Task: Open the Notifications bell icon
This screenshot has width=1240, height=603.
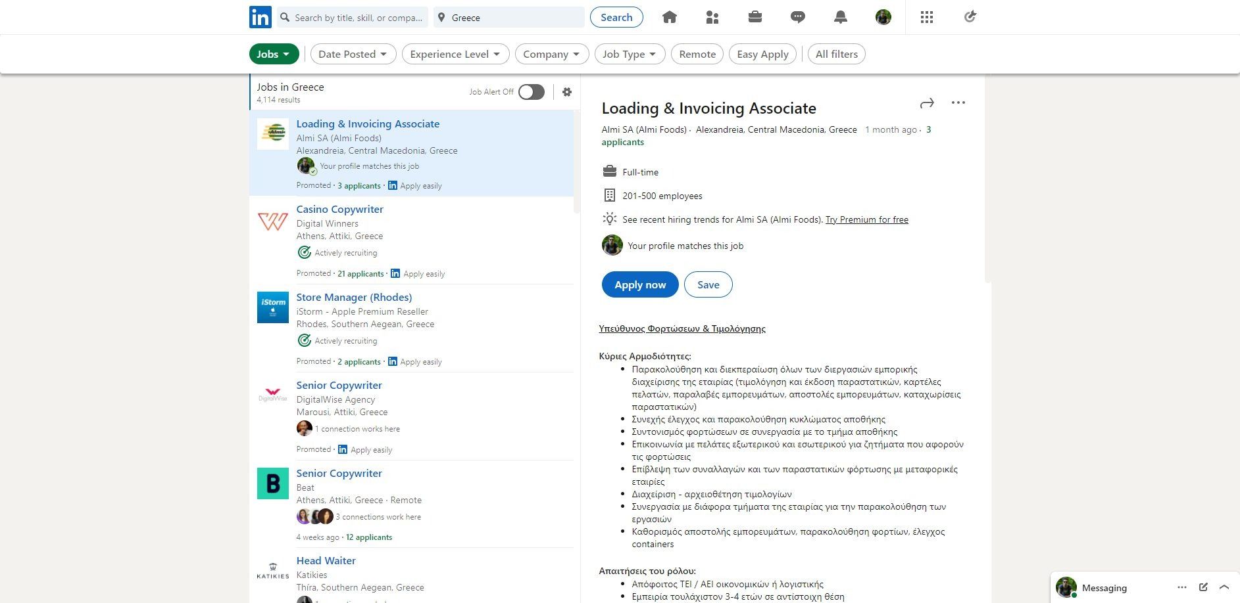Action: point(841,18)
